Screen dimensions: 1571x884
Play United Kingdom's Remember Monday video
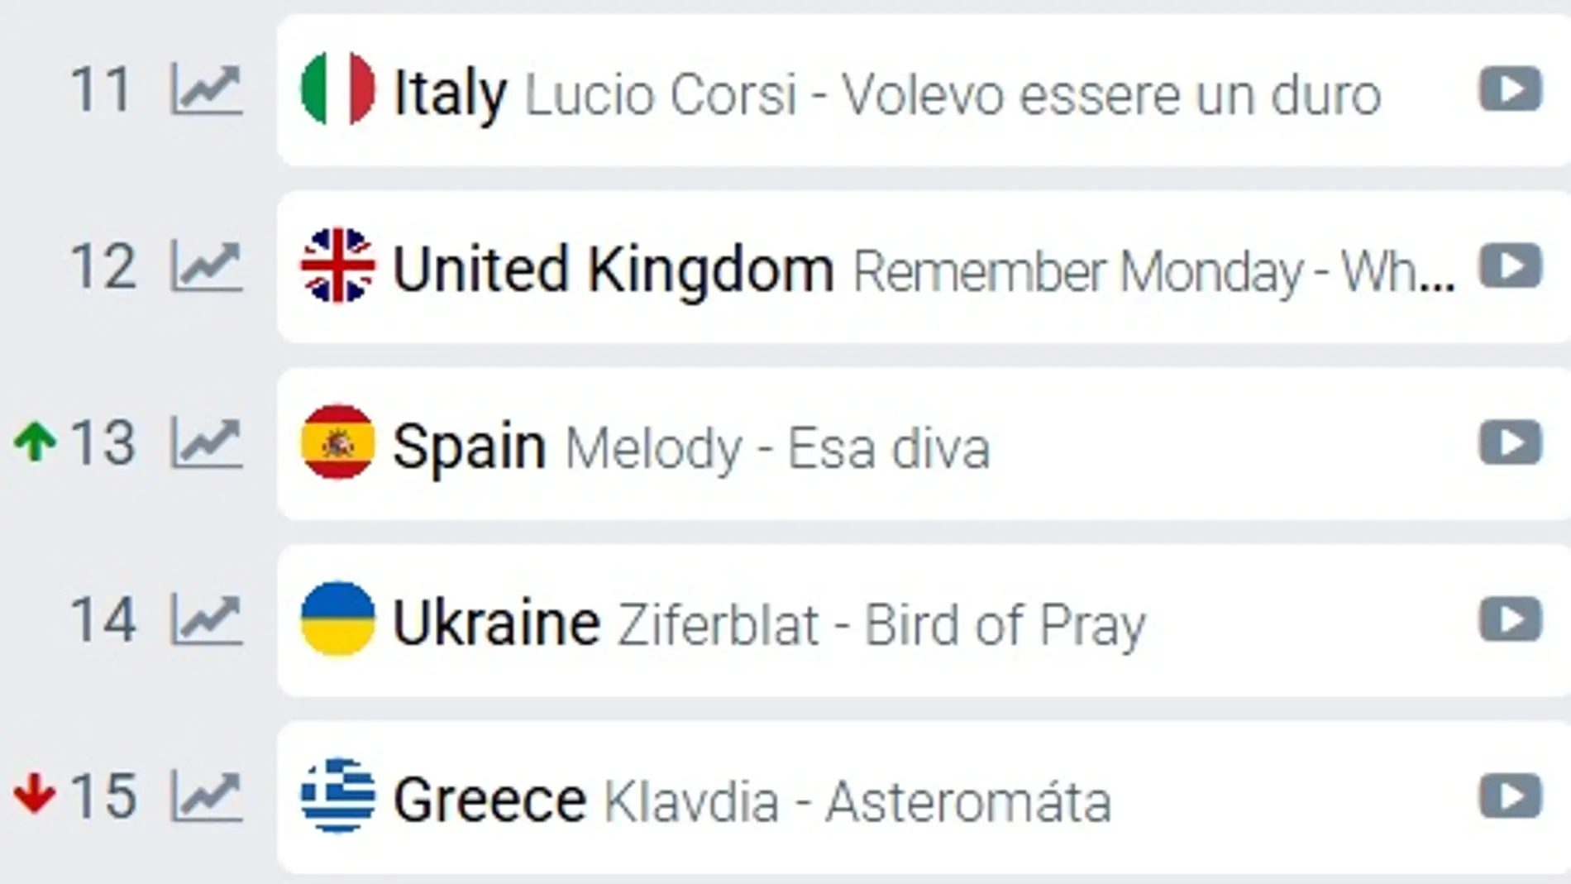[x=1510, y=266]
